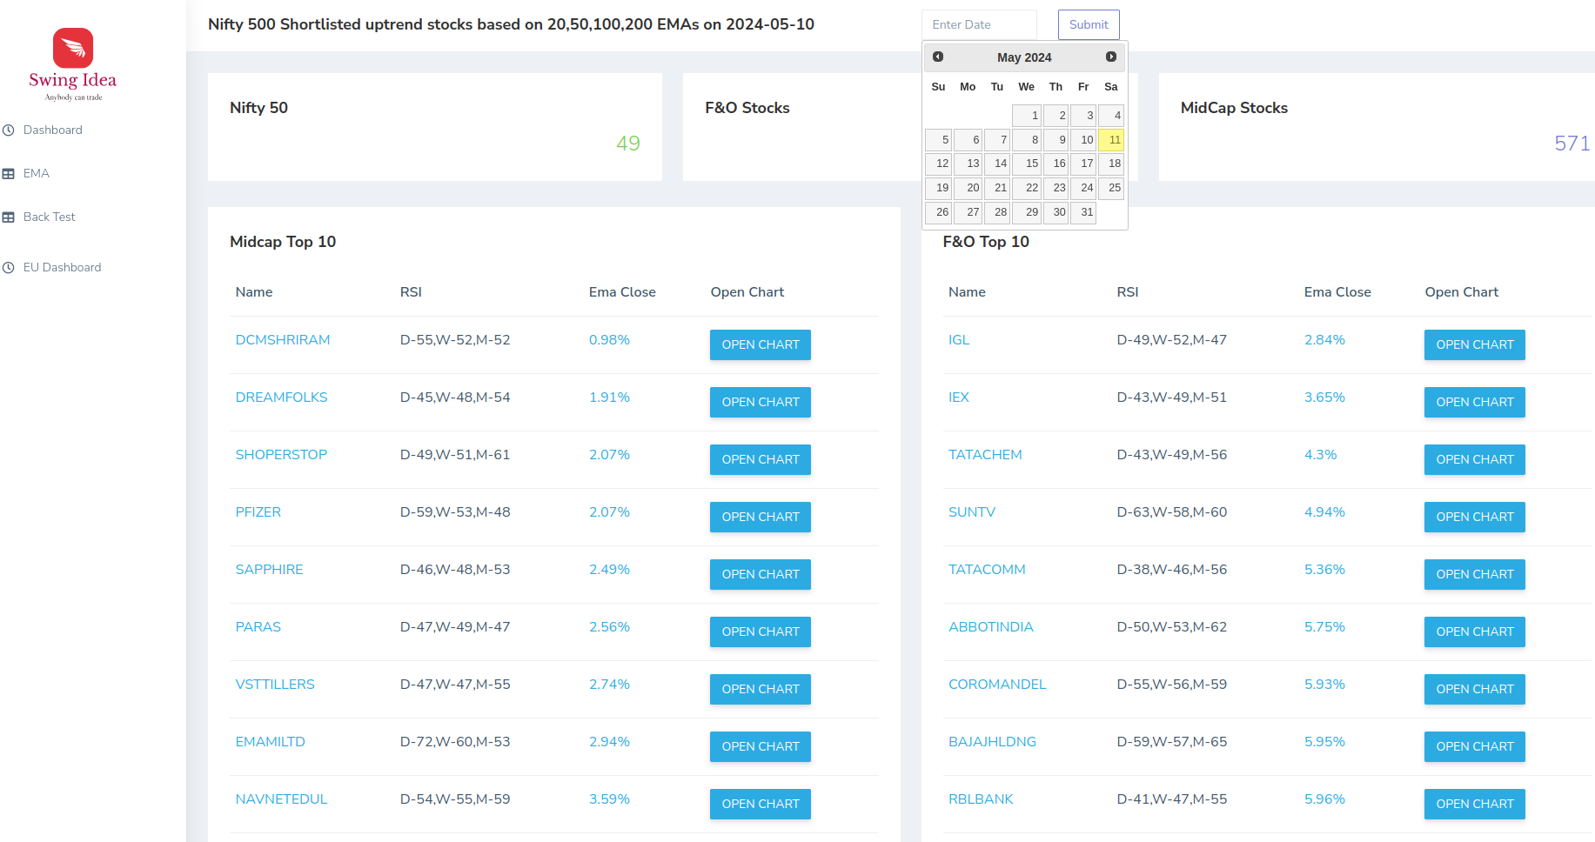Select May 11 in the calendar
1595x842 pixels.
1111,140
